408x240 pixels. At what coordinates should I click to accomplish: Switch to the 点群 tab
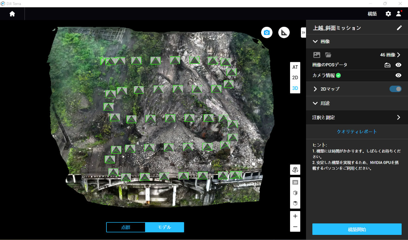126,227
